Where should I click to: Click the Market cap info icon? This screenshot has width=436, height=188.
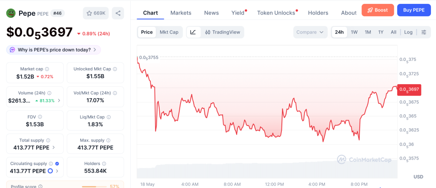(47, 69)
